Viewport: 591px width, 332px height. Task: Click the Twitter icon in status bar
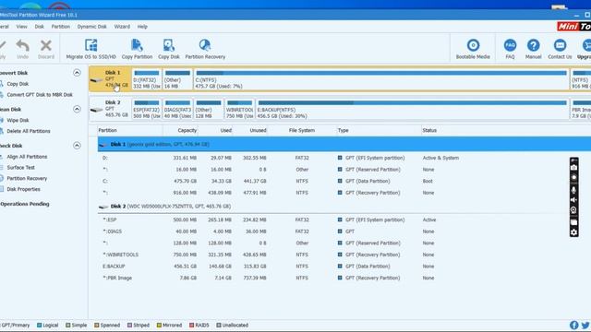(585, 325)
